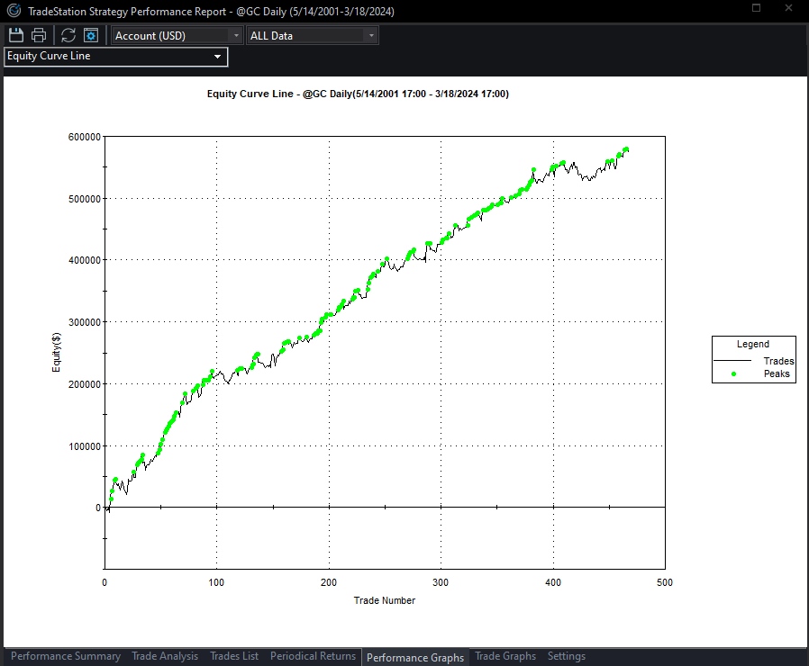Open the Settings tab
809x666 pixels.
click(566, 656)
